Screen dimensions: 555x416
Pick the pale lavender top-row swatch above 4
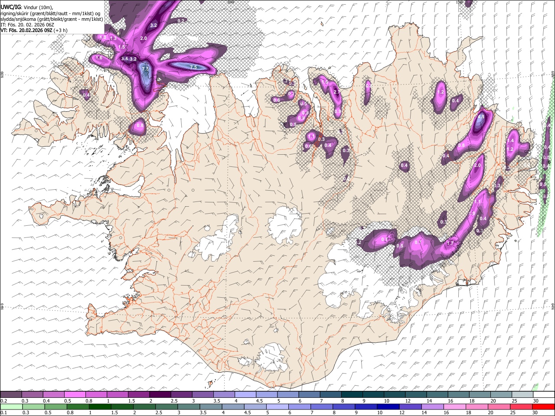(x=245, y=394)
